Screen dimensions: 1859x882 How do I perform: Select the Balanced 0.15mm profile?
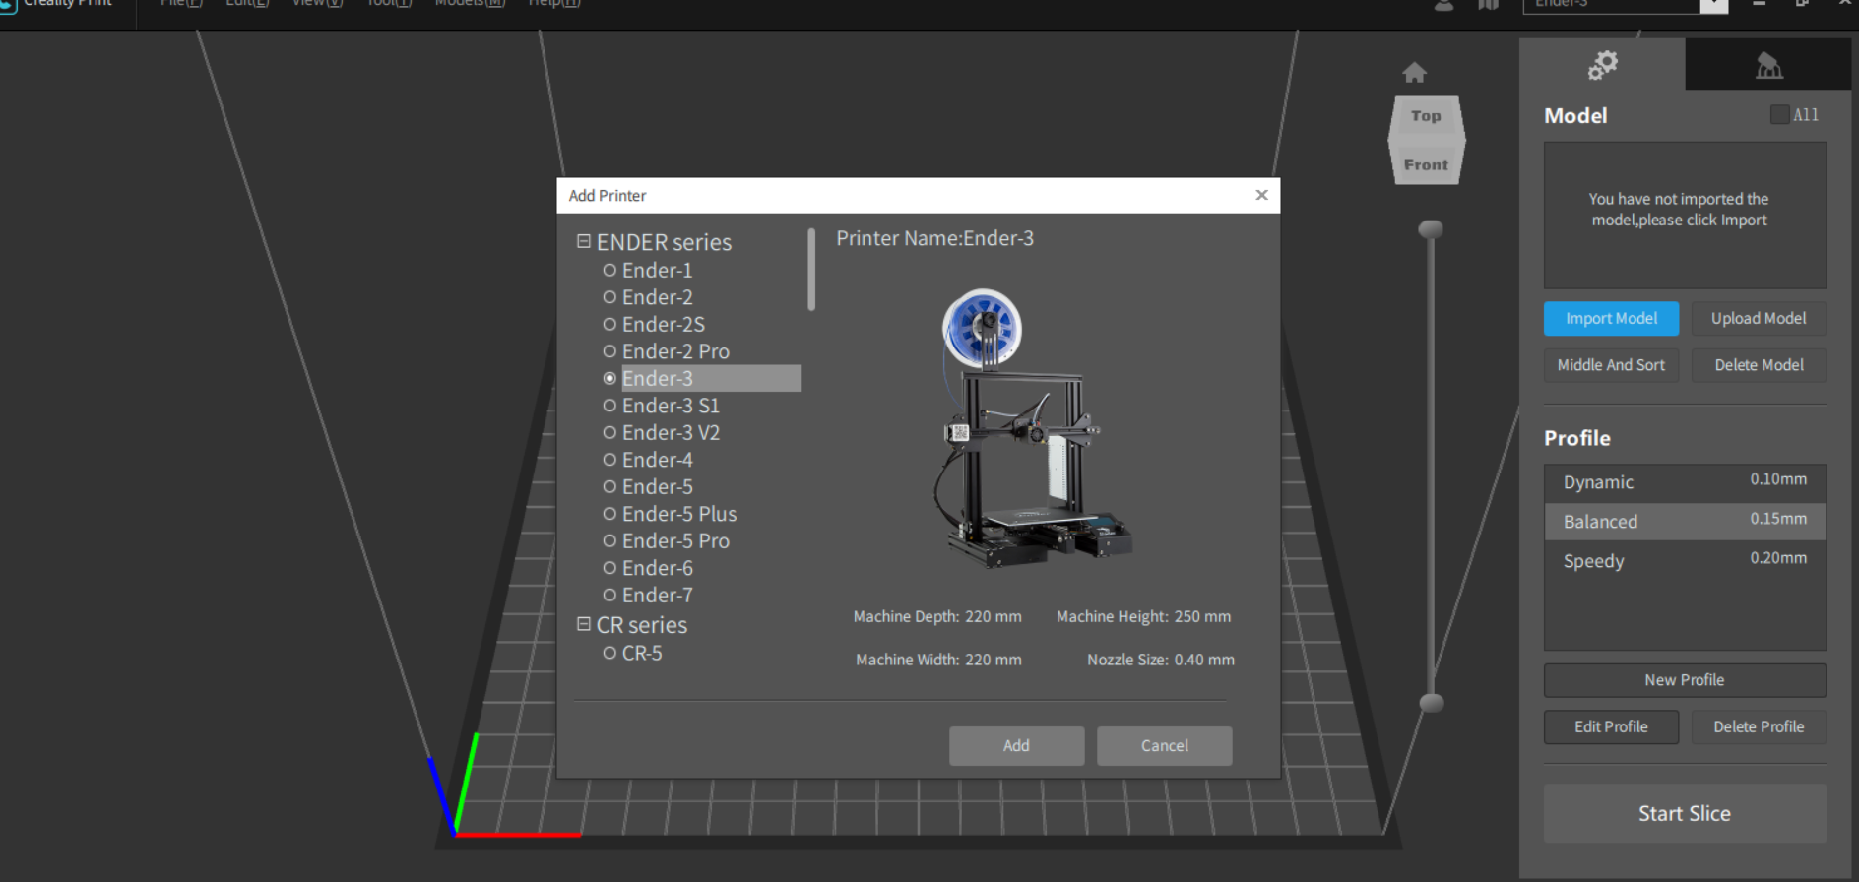pyautogui.click(x=1685, y=521)
